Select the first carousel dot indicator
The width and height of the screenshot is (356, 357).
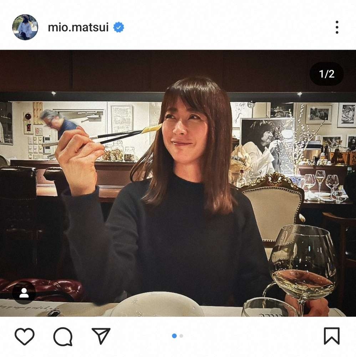pyautogui.click(x=174, y=336)
